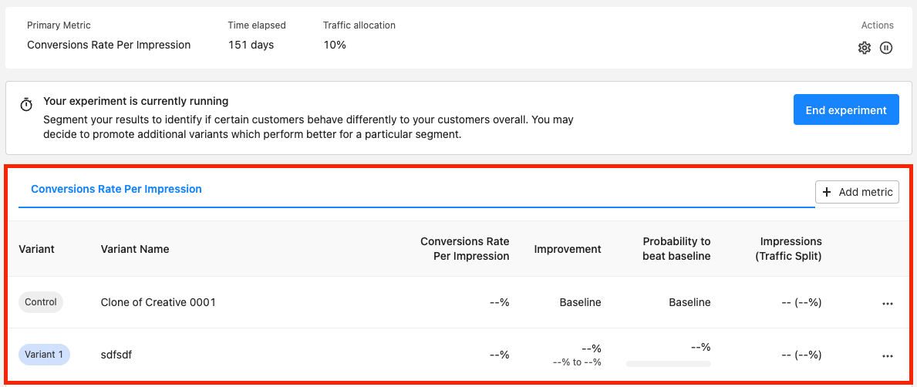
Task: Click the 10% traffic allocation value
Action: click(x=335, y=45)
